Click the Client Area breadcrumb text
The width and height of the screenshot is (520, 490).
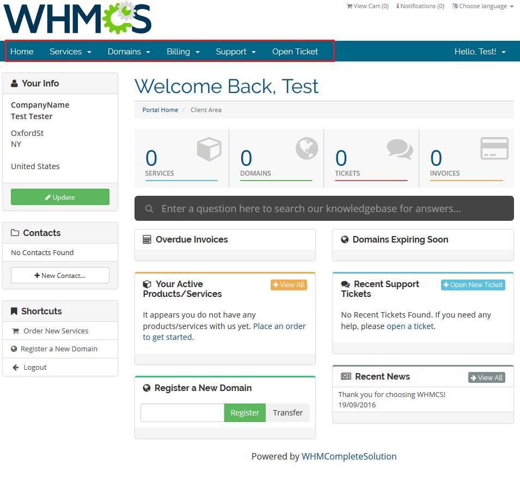(206, 110)
